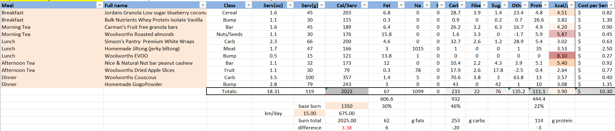The image size is (615, 131).
Task: Open the Serv(oz) column filter dropdown
Action: [290, 5]
